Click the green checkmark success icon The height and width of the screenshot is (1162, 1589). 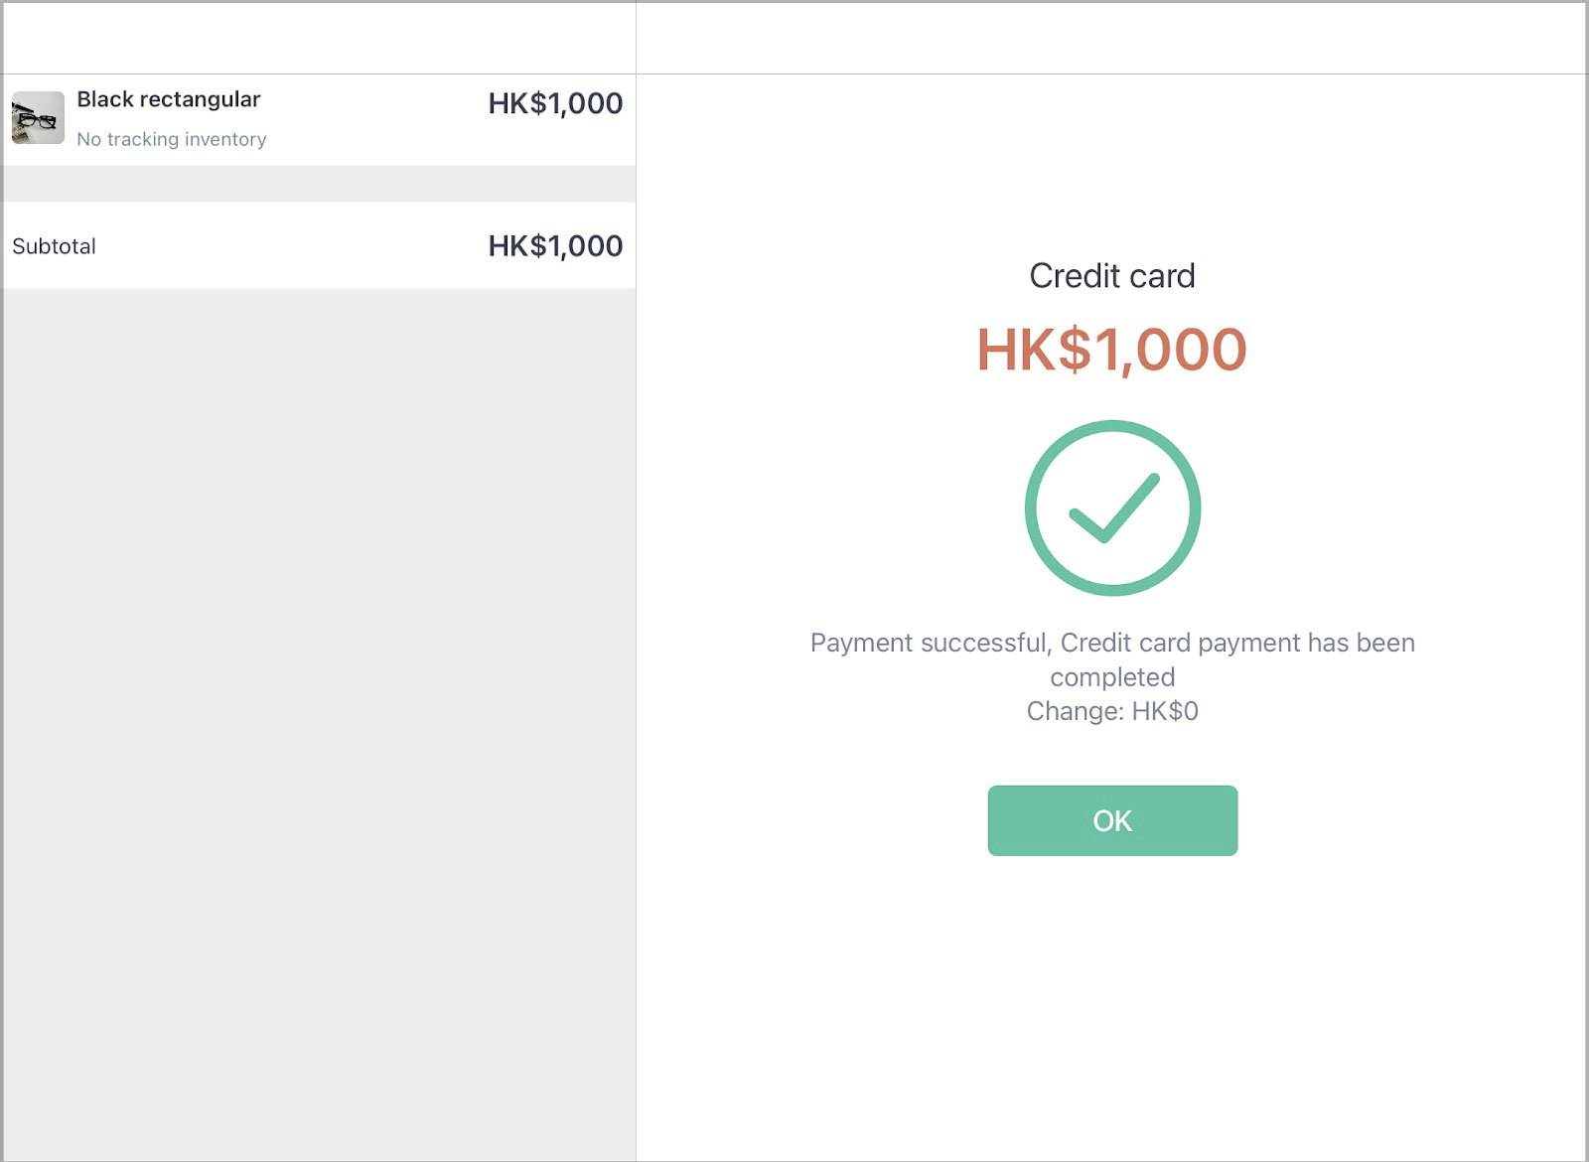coord(1112,508)
